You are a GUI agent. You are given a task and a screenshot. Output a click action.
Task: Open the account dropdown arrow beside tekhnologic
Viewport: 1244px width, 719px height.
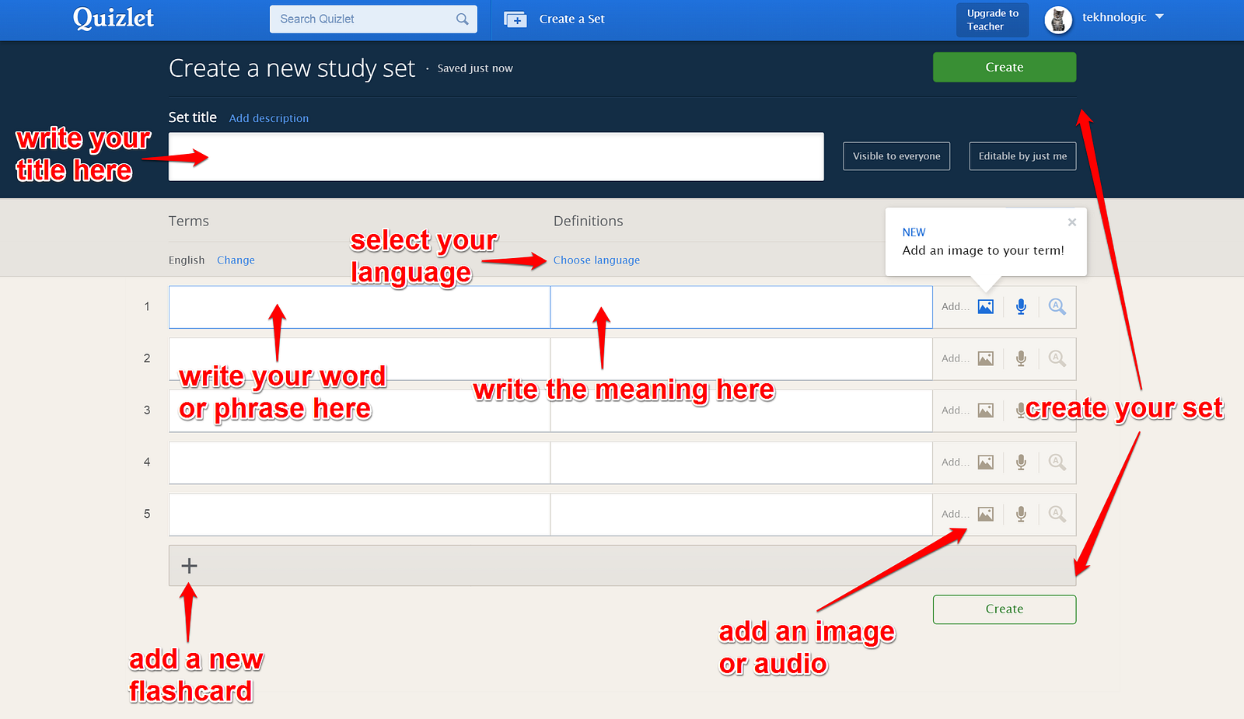[1159, 16]
